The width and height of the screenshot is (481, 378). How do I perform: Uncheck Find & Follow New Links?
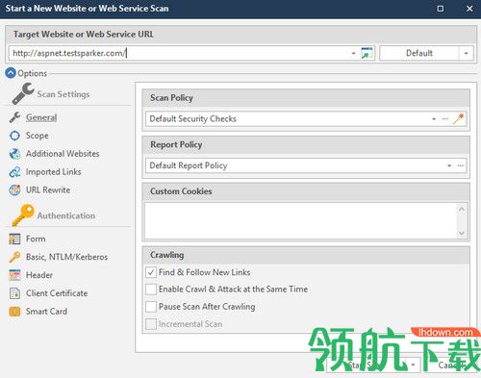pos(151,272)
